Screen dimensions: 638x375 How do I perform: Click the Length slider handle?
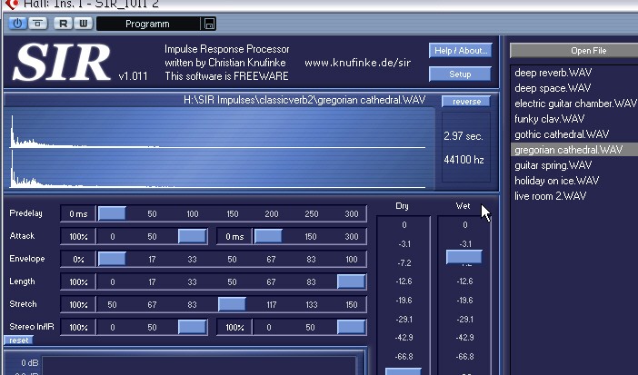click(x=351, y=281)
